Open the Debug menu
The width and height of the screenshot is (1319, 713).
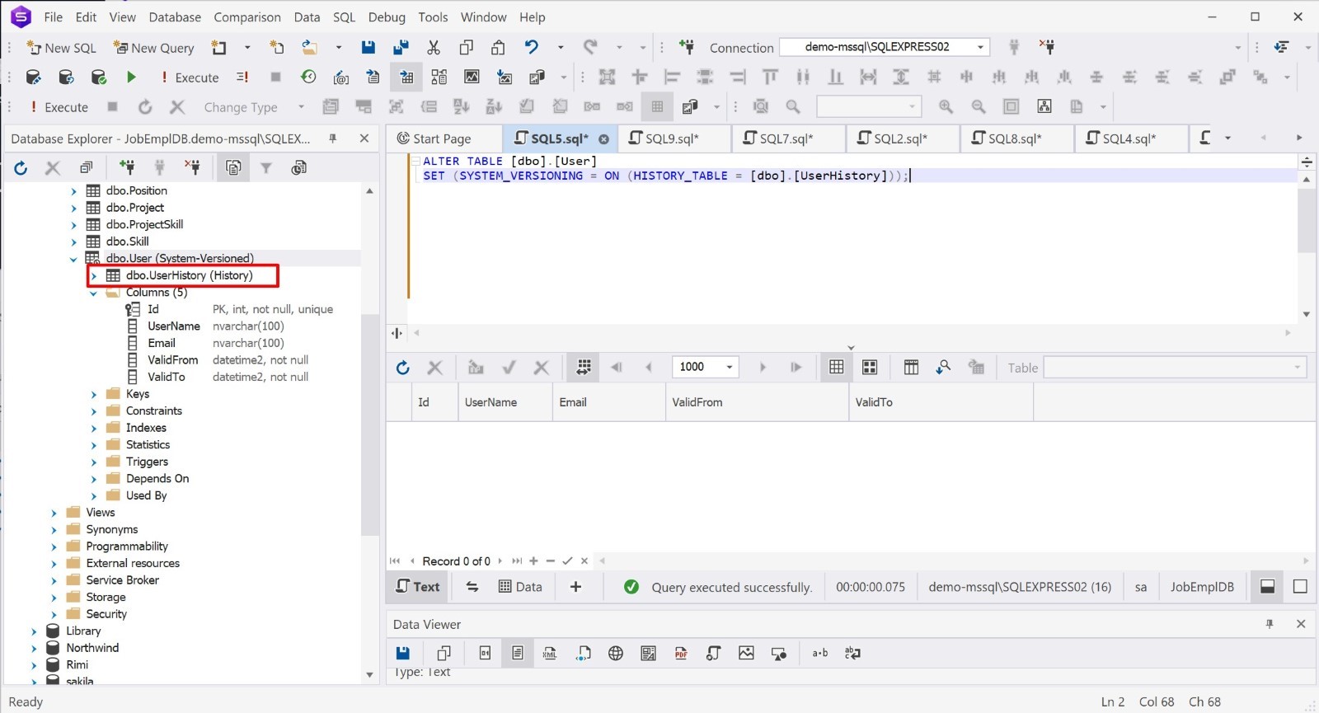pos(387,16)
